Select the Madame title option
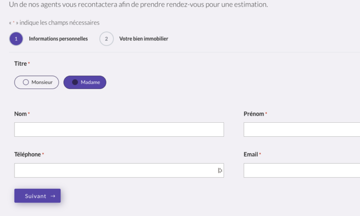 [85, 82]
